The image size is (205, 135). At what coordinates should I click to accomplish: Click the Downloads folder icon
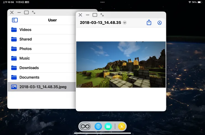14,68
